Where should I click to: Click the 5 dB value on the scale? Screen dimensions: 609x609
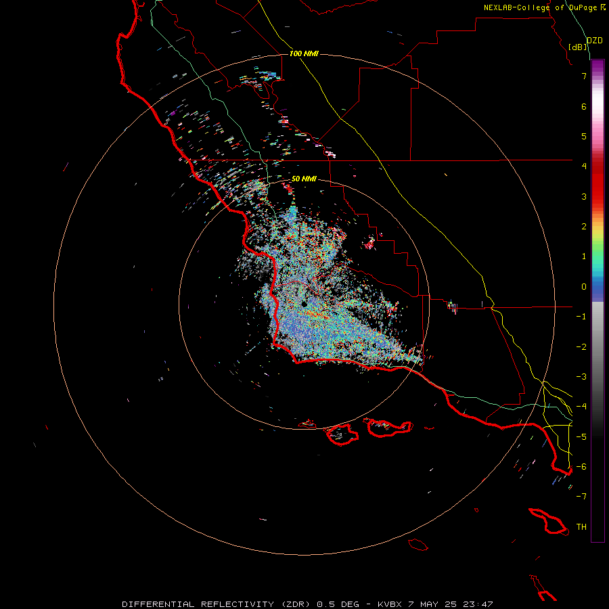click(584, 136)
